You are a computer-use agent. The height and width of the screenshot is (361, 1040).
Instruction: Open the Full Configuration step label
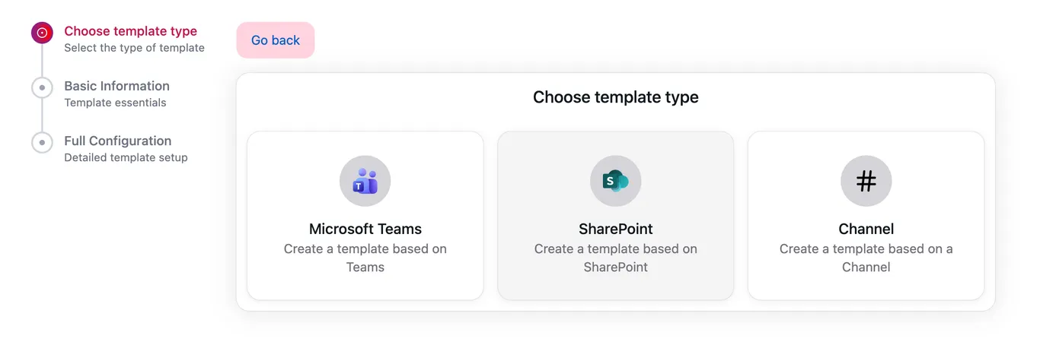pos(118,141)
